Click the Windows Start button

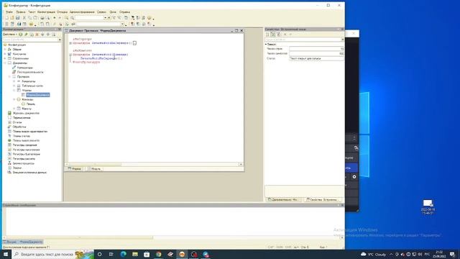tap(5, 254)
